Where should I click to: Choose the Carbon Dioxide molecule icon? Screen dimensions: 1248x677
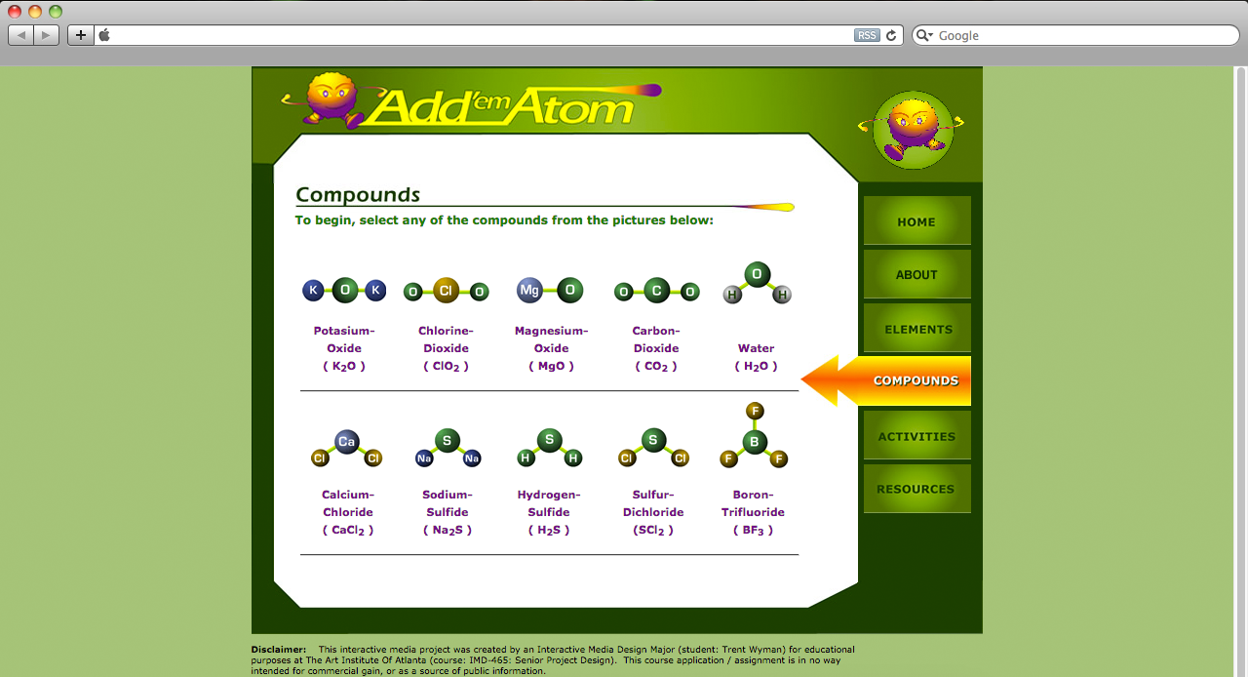[x=656, y=291]
